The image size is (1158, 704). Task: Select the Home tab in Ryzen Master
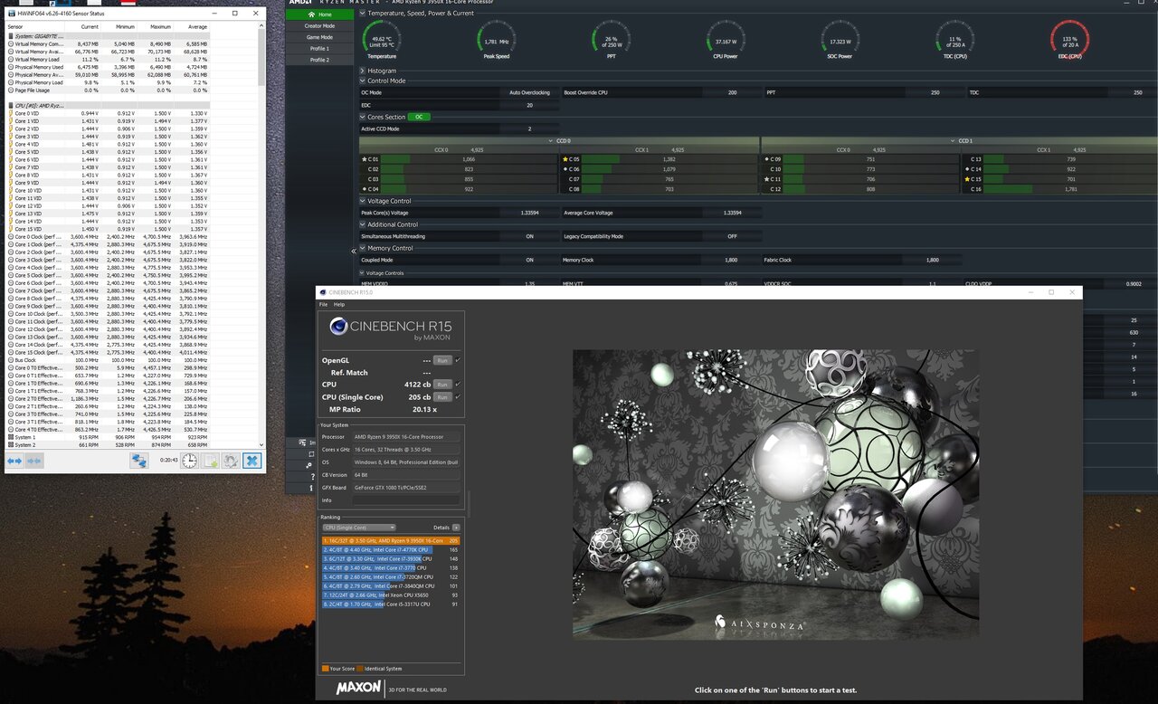(x=319, y=14)
